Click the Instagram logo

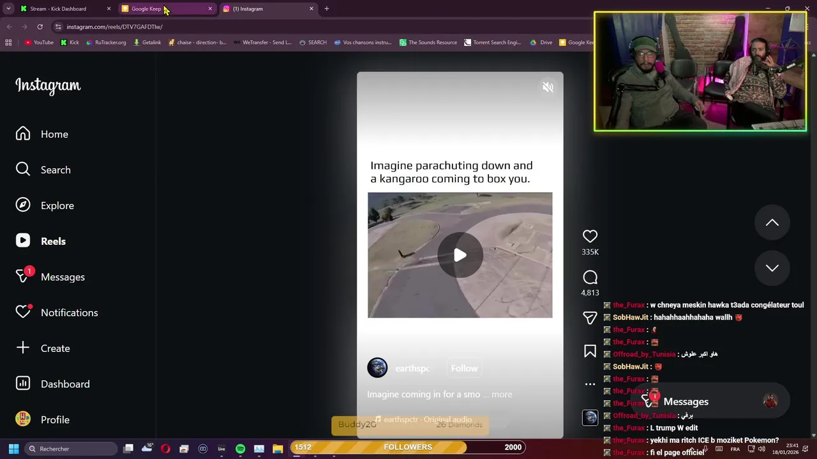[x=48, y=85]
